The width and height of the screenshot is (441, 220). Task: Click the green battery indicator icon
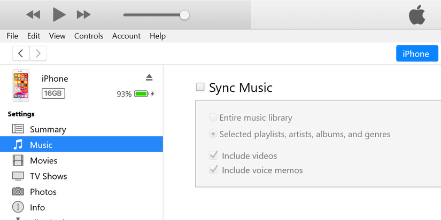141,93
